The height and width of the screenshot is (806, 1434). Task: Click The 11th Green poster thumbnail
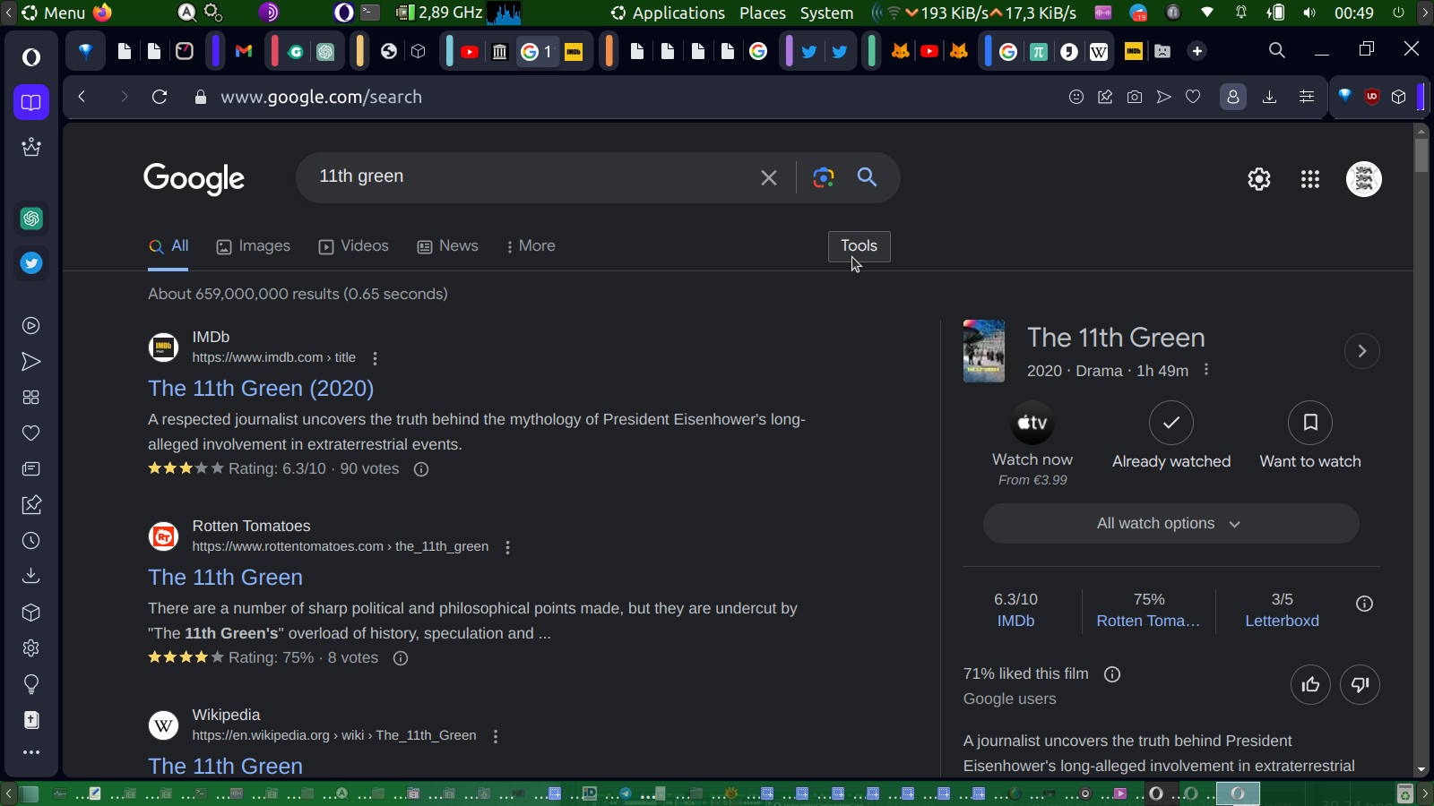[984, 351]
